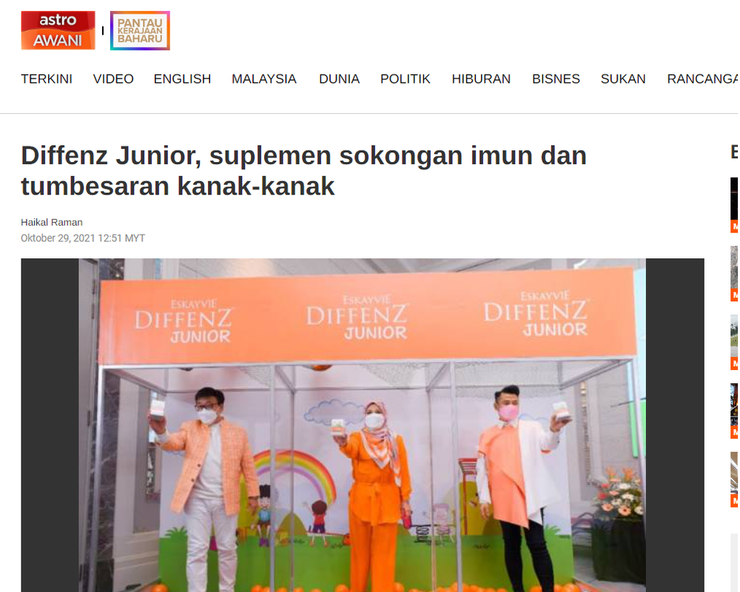This screenshot has width=740, height=592.
Task: Open the HIBURAN section
Action: (x=482, y=79)
